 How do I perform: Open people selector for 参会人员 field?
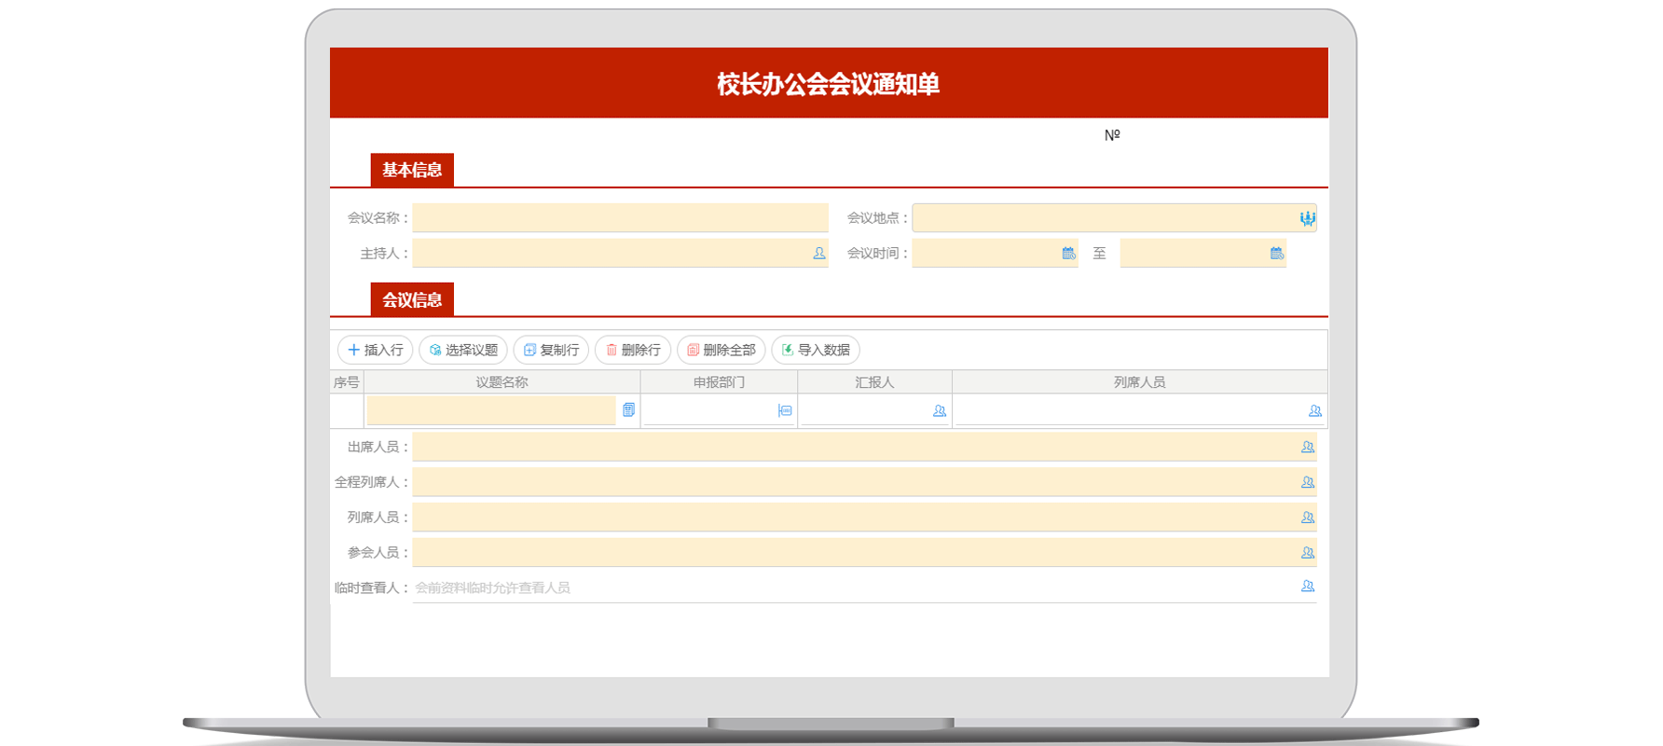(1307, 553)
